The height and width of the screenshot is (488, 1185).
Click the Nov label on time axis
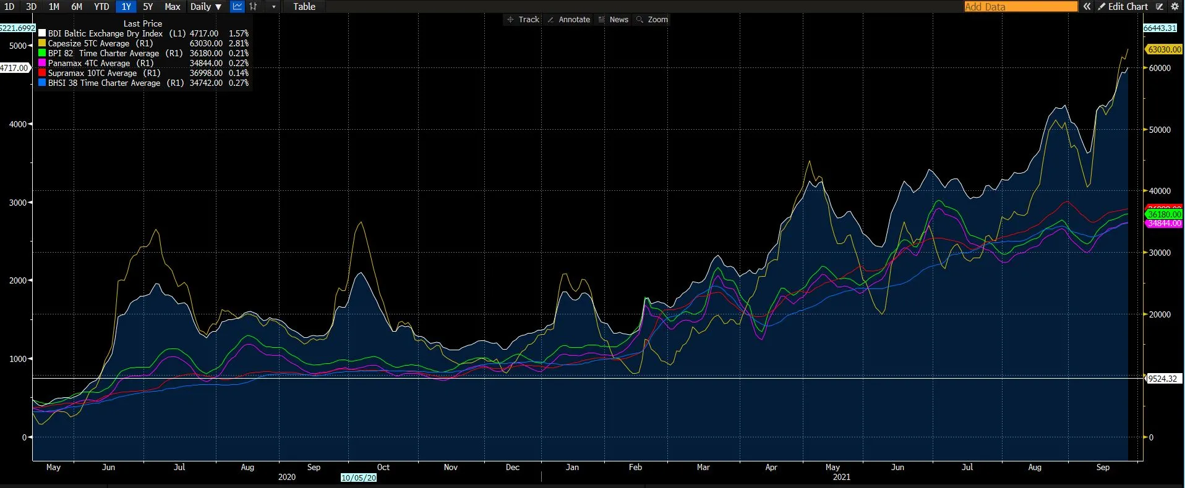pyautogui.click(x=451, y=467)
